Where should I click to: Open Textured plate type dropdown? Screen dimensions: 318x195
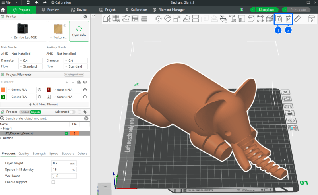coord(58,37)
